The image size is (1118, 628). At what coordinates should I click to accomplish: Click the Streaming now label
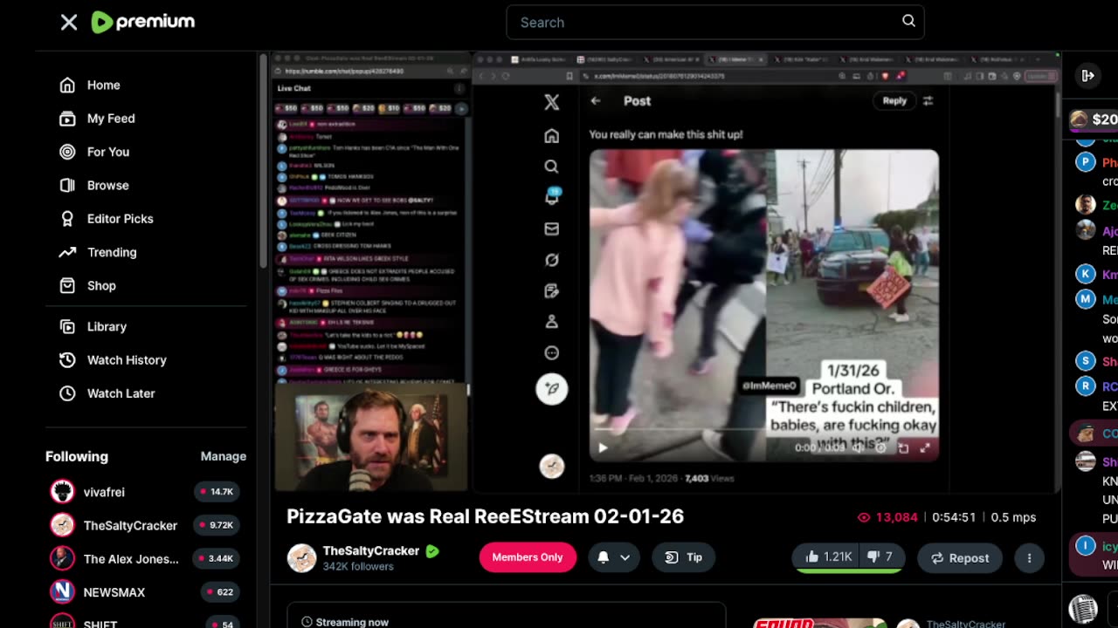352,622
